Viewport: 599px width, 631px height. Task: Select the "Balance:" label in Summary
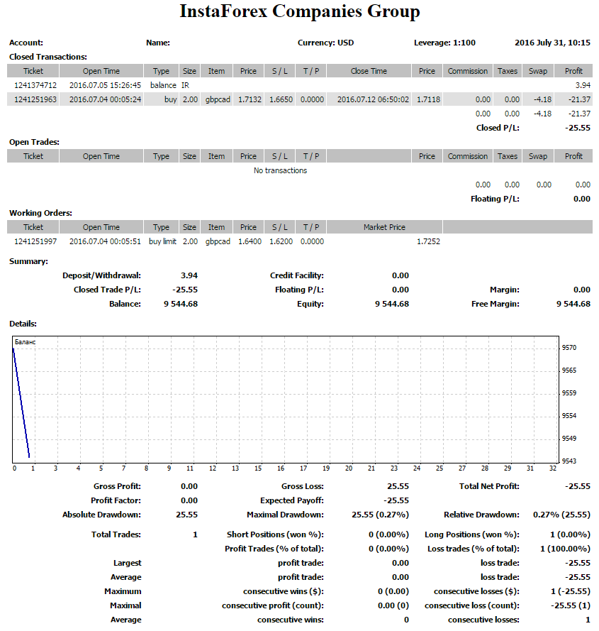[x=125, y=304]
